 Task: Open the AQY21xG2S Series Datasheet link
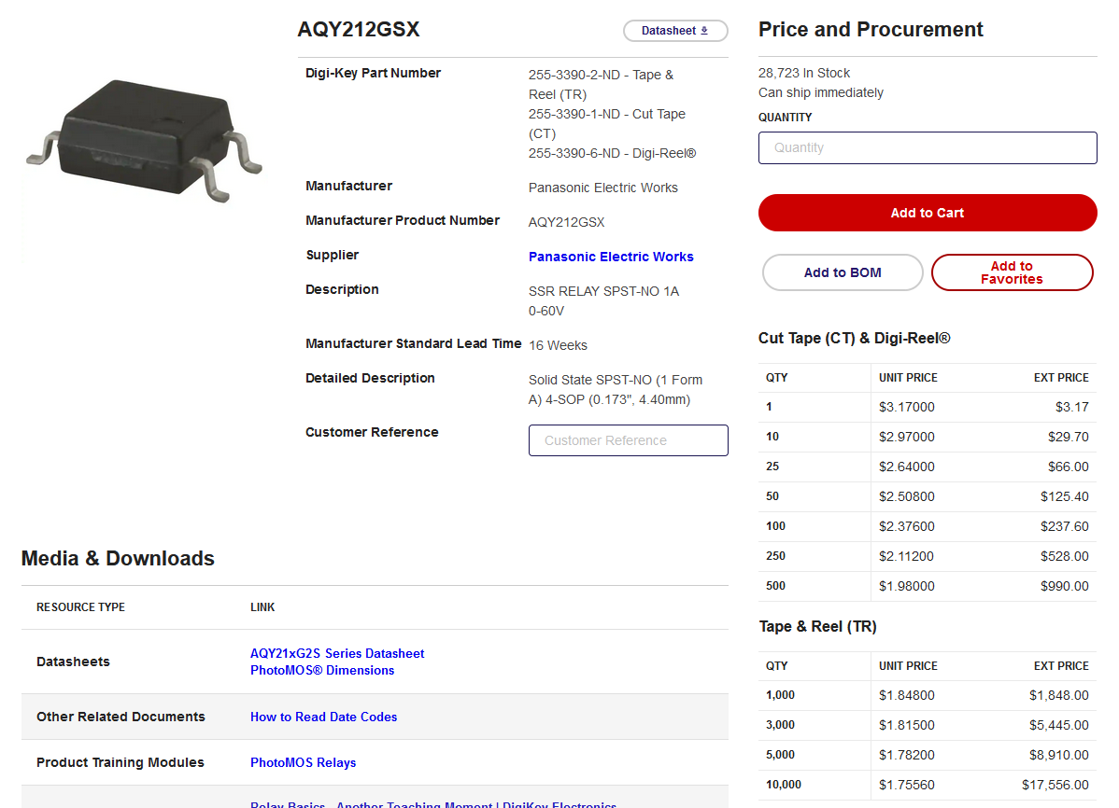tap(337, 653)
